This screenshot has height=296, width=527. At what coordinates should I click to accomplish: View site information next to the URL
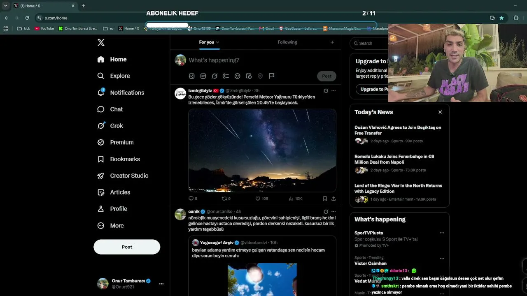[39, 18]
